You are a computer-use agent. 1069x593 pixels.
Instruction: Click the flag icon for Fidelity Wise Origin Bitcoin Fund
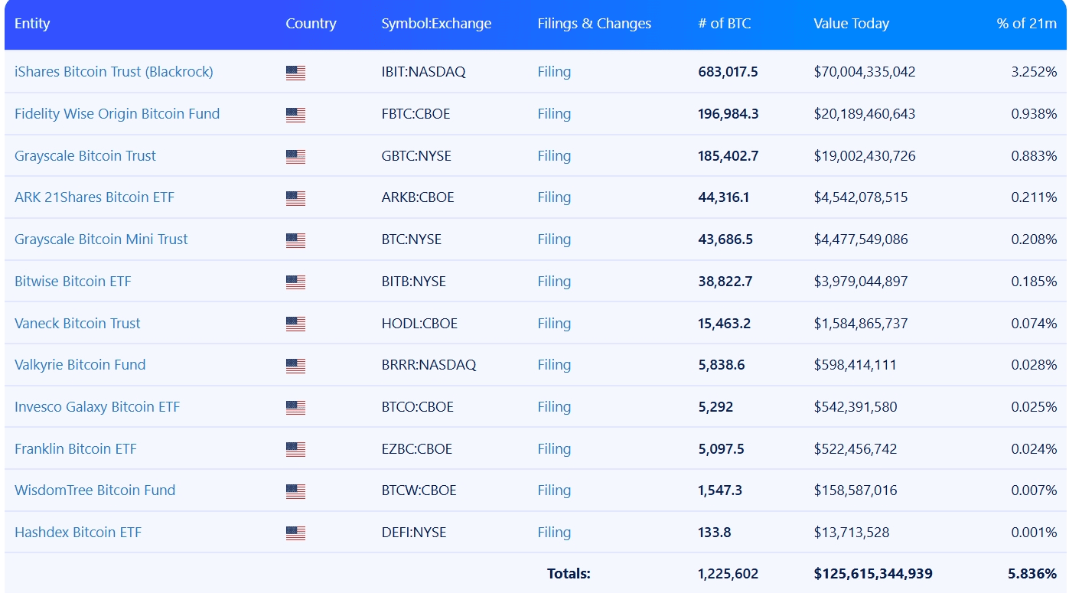tap(295, 115)
